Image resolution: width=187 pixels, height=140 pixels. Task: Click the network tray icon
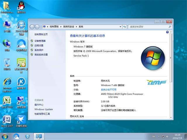pos(163,136)
